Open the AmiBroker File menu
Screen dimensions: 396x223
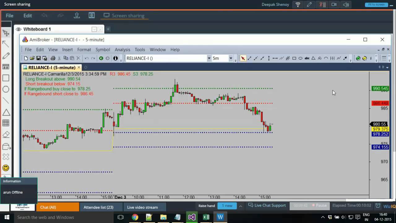(28, 50)
